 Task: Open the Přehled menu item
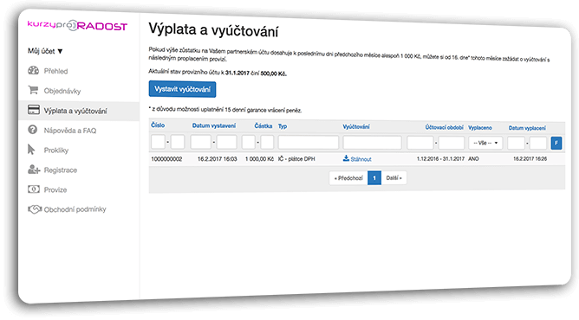(55, 71)
